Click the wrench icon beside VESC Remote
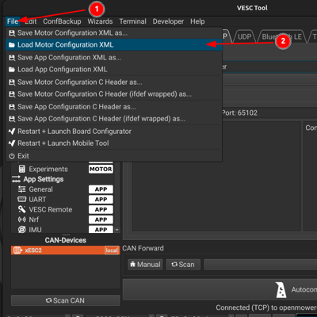 22,209
